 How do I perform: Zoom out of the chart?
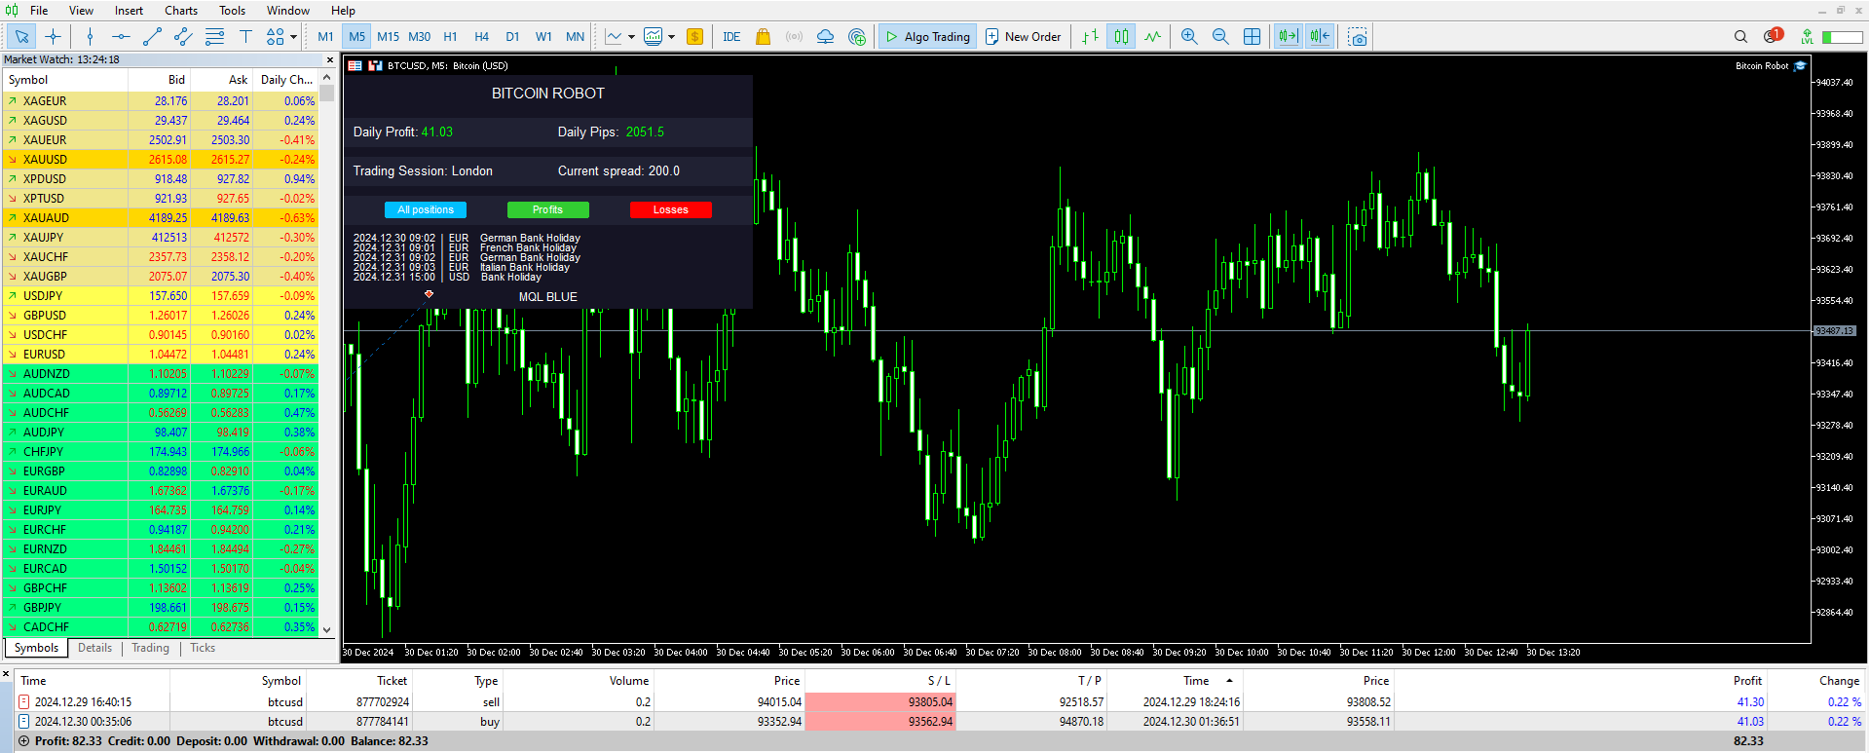coord(1220,37)
